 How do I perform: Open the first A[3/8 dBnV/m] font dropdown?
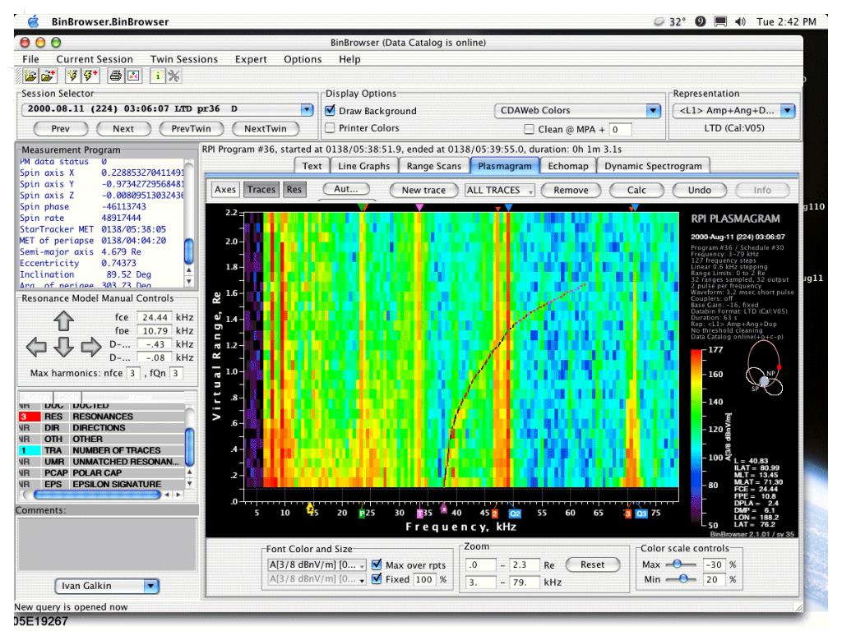point(317,564)
